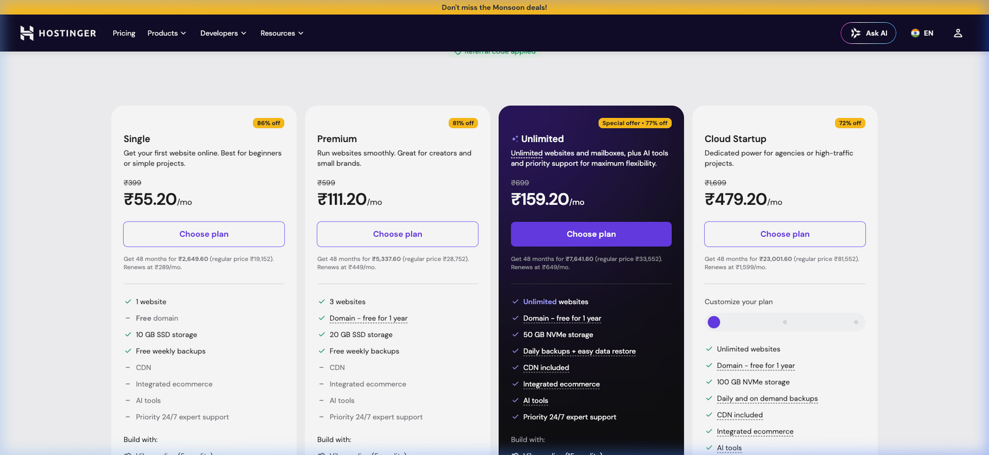Click the Monsoon deals banner
Viewport: 989px width, 455px height.
(494, 7)
